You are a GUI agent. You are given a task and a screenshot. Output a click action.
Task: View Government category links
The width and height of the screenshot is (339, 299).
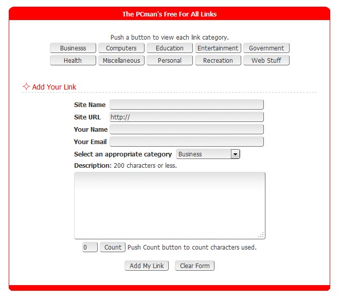(266, 48)
